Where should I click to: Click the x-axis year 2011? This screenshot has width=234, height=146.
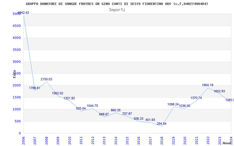point(81,140)
